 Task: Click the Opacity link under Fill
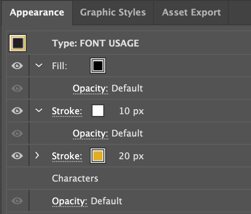(x=90, y=89)
